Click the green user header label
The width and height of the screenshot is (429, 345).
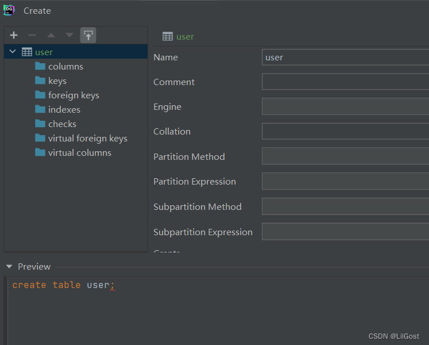185,36
